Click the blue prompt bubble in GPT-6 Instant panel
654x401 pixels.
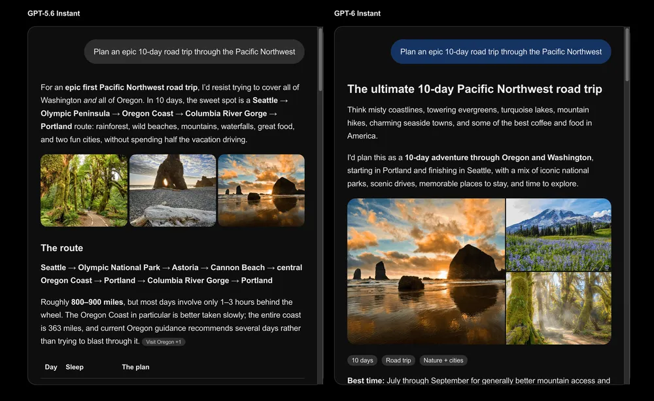501,52
